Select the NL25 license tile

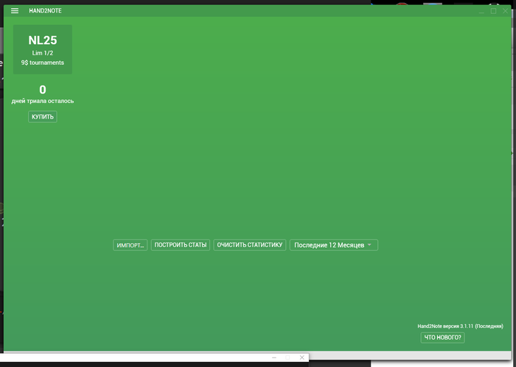point(43,49)
